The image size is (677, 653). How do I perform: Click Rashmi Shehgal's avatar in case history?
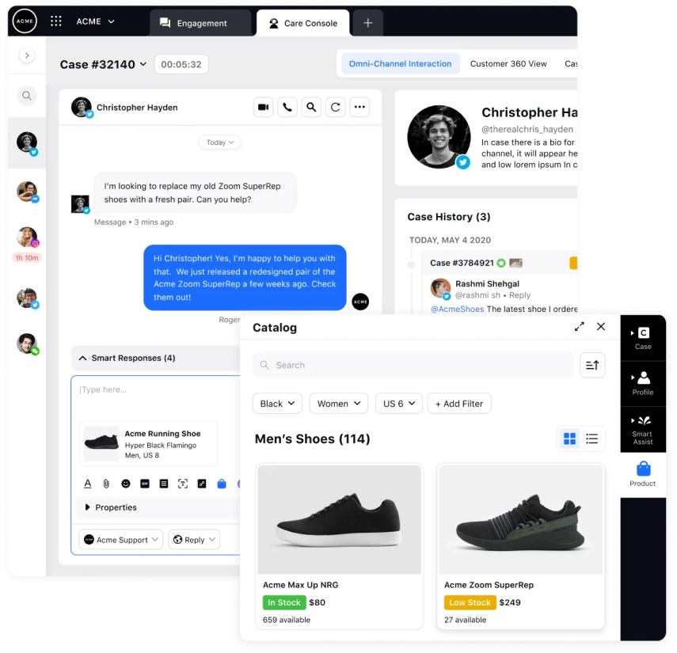pyautogui.click(x=440, y=288)
